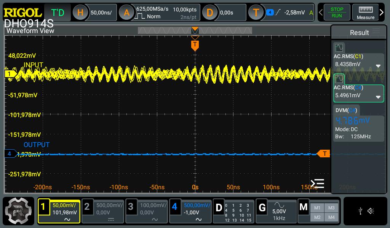Click the Result panel header
The width and height of the screenshot is (390, 228).
359,33
